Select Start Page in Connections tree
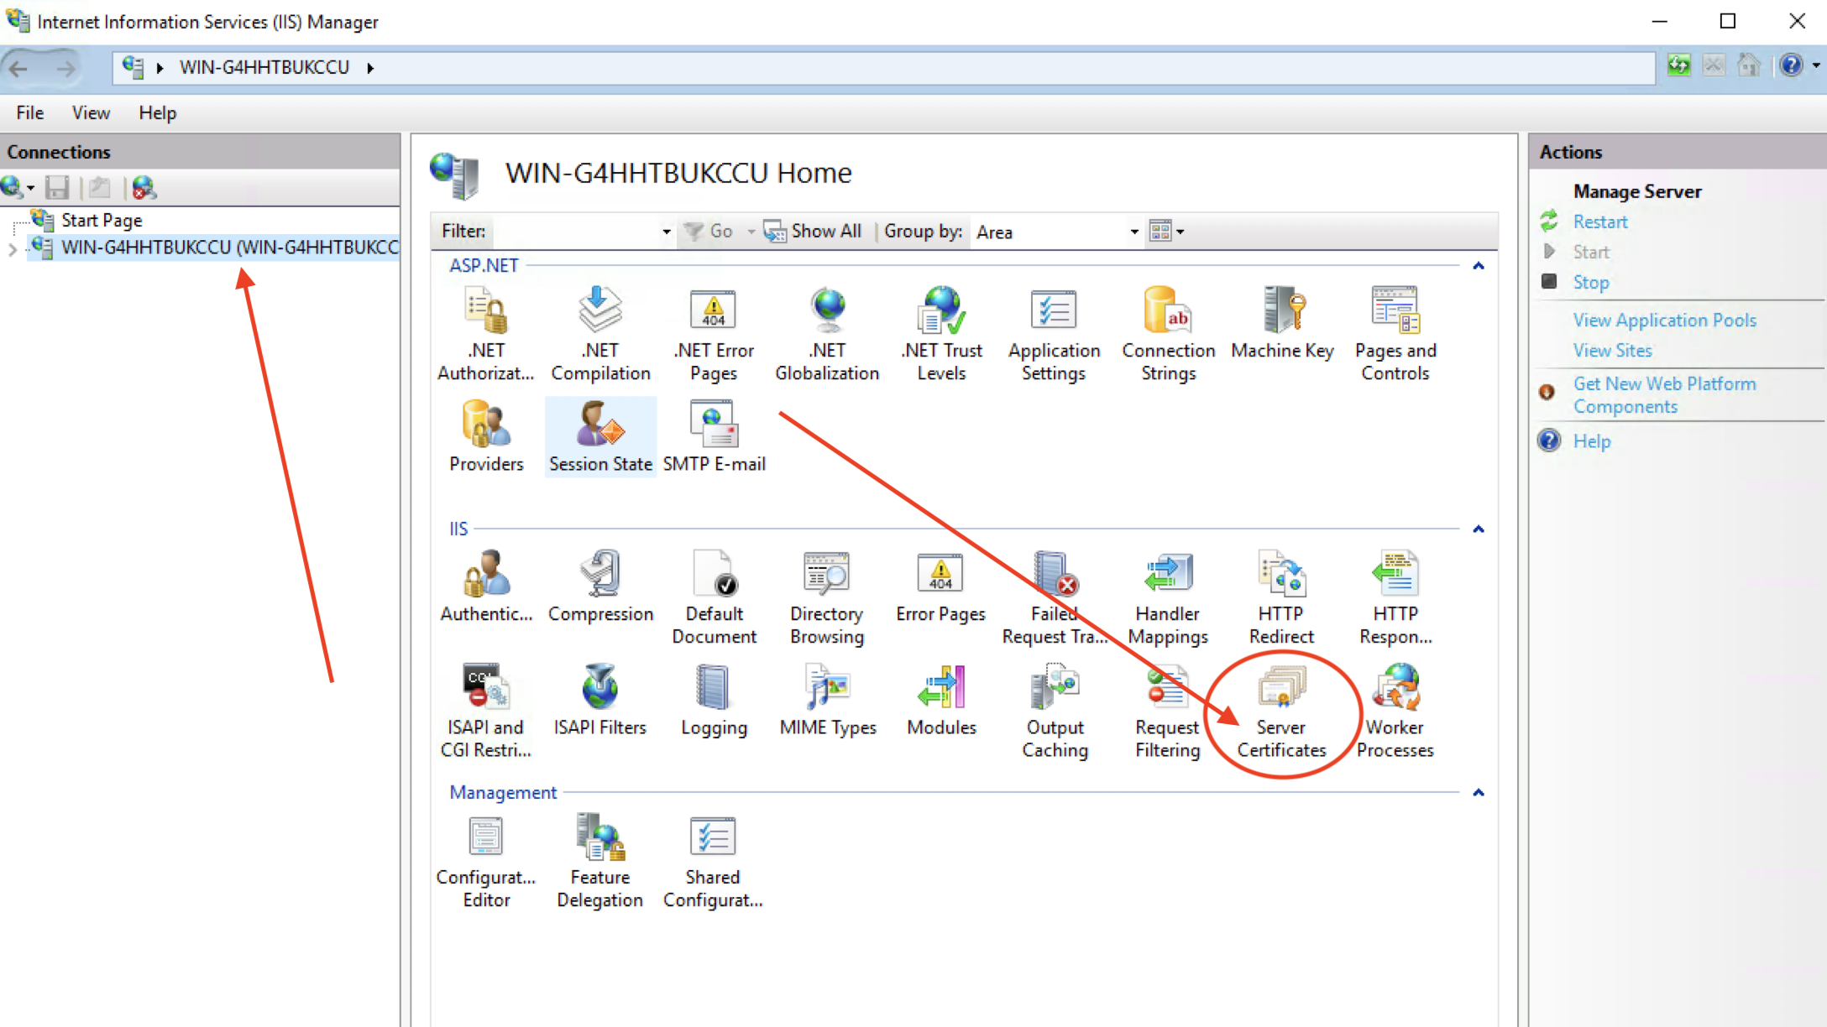 coord(101,220)
